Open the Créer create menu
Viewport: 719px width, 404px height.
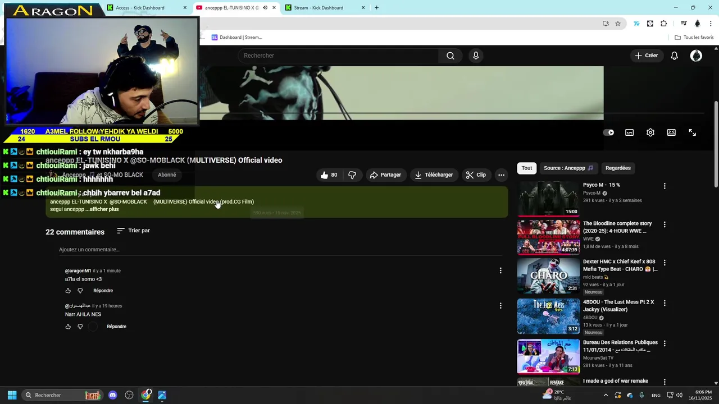[646, 56]
